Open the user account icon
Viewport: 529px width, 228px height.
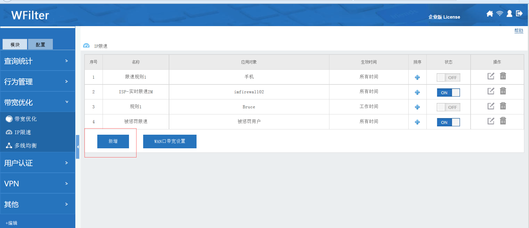click(509, 14)
